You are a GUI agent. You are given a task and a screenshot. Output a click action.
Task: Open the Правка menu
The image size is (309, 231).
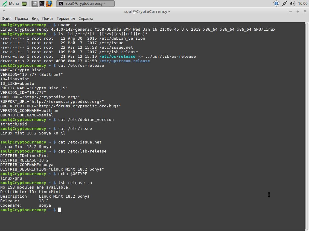pos(21,18)
